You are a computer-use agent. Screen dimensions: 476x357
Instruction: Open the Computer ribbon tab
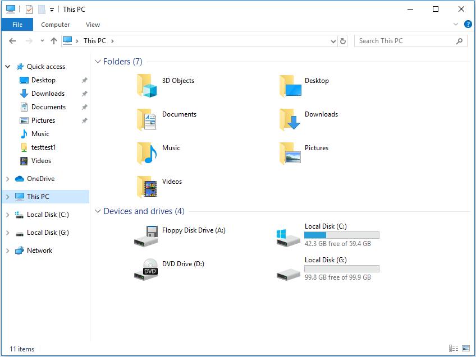click(x=55, y=25)
